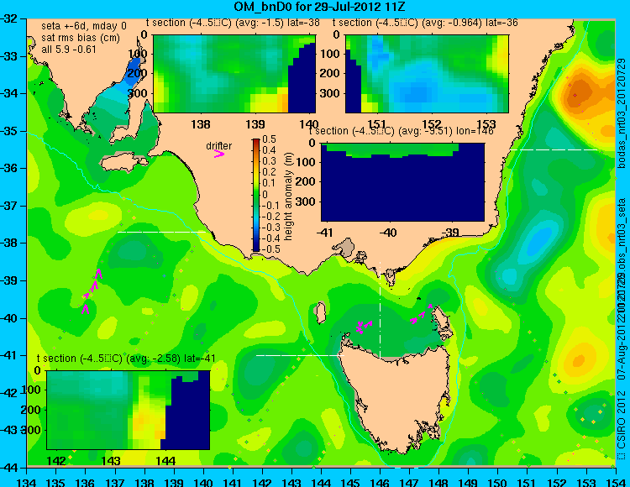Click the section title ending 'lon=146'
630x487 pixels.
pyautogui.click(x=401, y=131)
